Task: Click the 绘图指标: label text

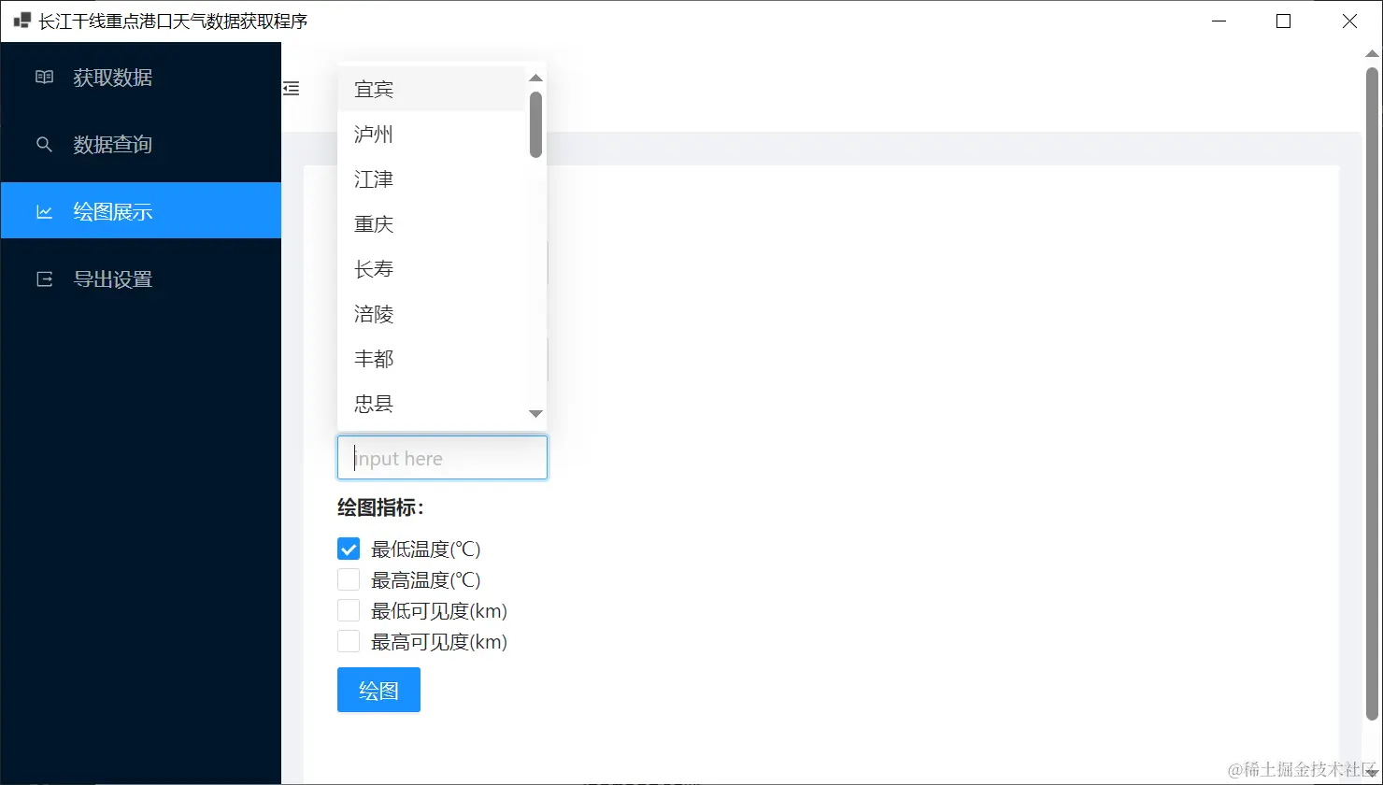Action: coord(380,507)
